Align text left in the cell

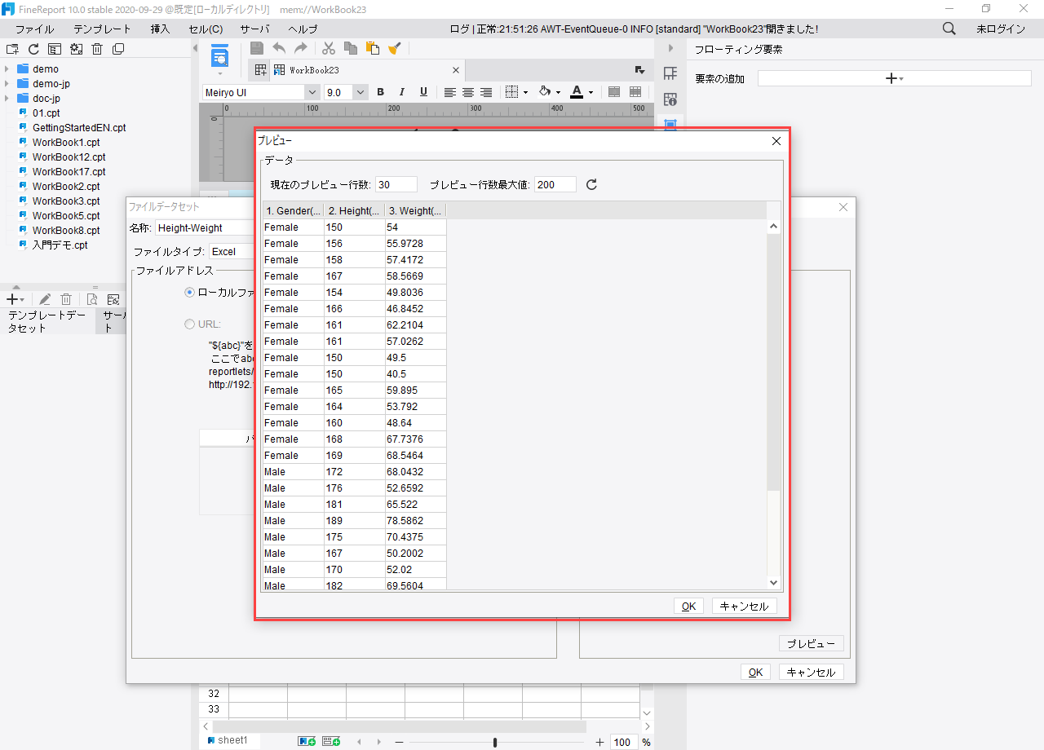(x=449, y=92)
